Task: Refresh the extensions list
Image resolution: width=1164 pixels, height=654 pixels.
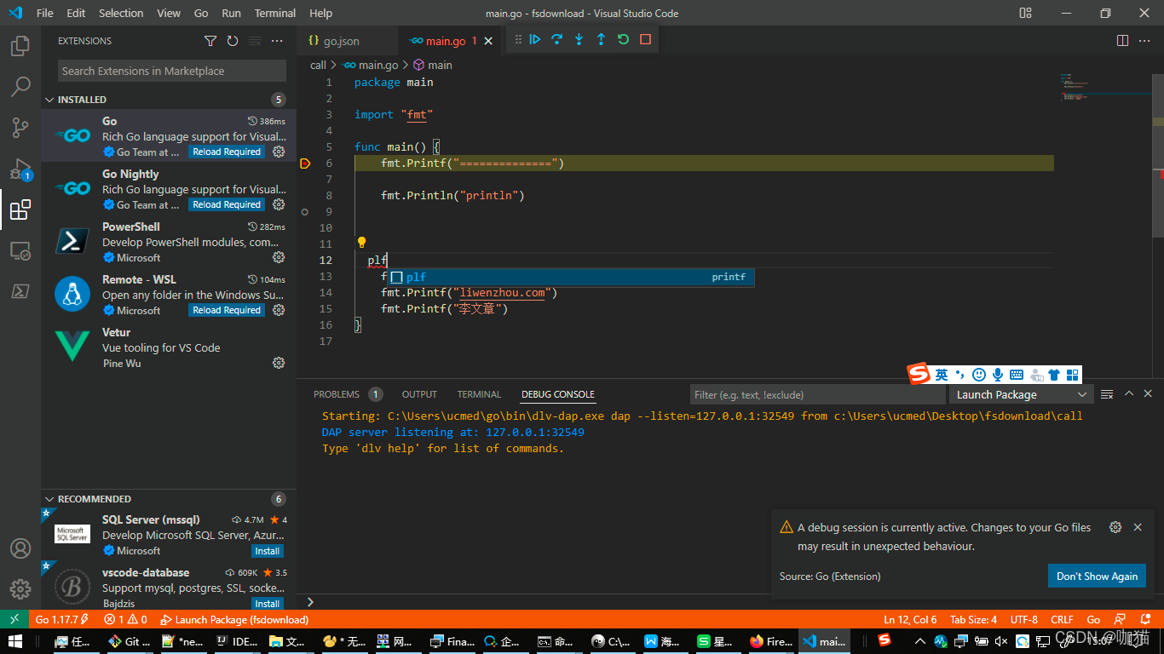Action: [x=233, y=41]
